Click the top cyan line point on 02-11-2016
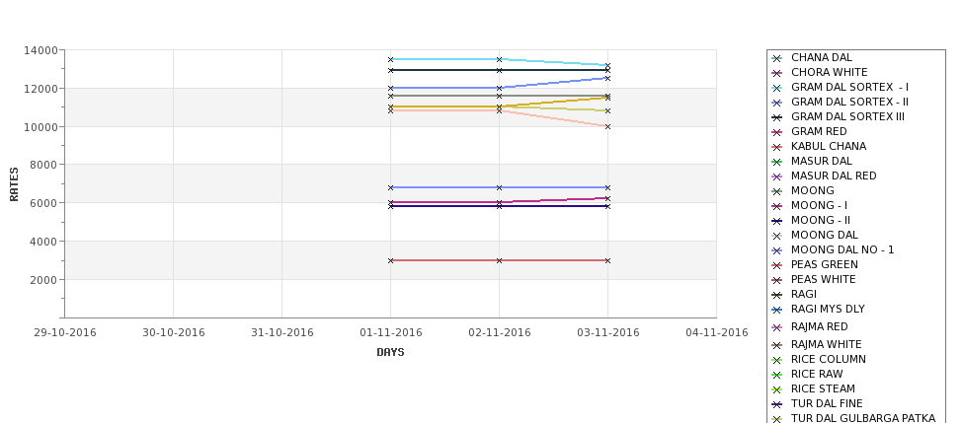Viewport: 963px width, 423px height. point(500,59)
